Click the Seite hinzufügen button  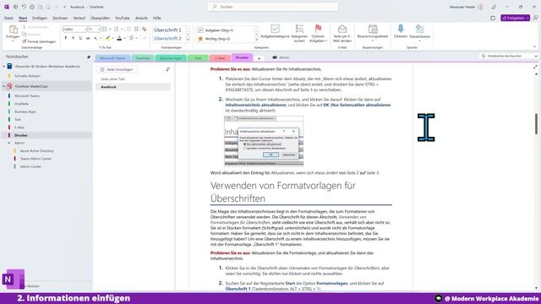click(117, 69)
